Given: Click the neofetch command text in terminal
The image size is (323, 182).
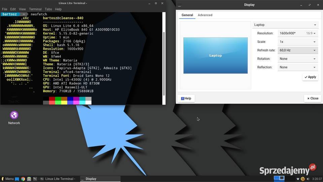Looking at the screenshot, I should (39, 14).
